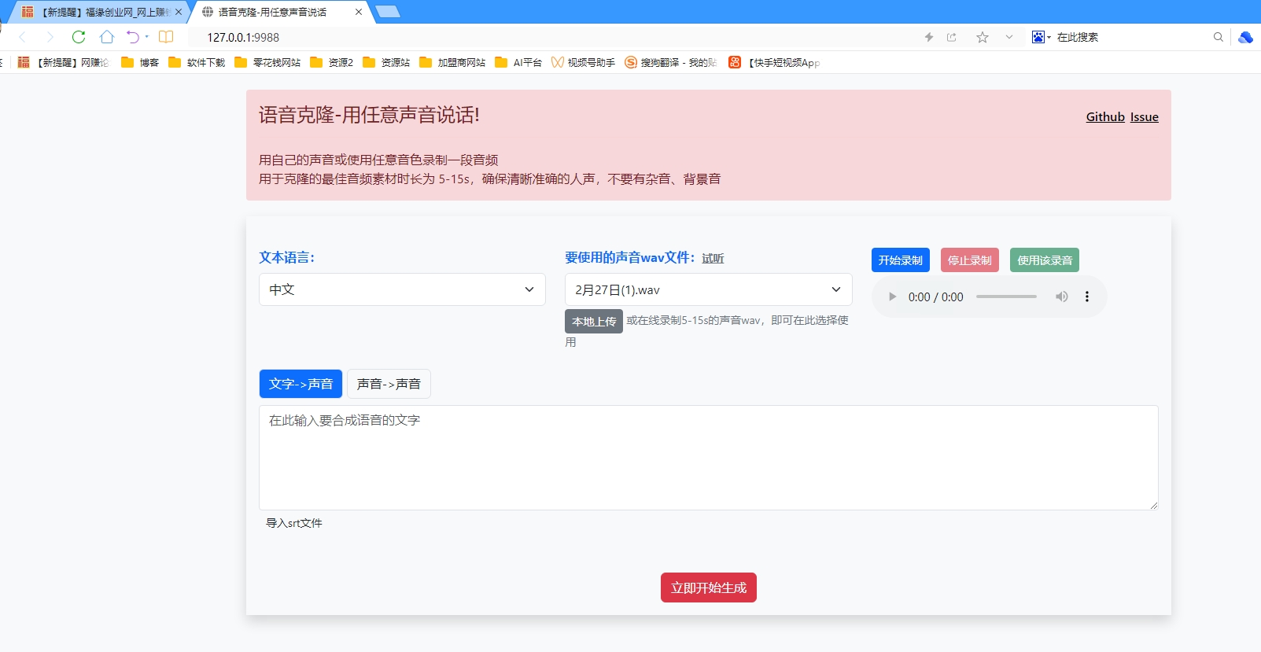Image resolution: width=1261 pixels, height=652 pixels.
Task: Click the 停止录制 button
Action: pyautogui.click(x=970, y=260)
